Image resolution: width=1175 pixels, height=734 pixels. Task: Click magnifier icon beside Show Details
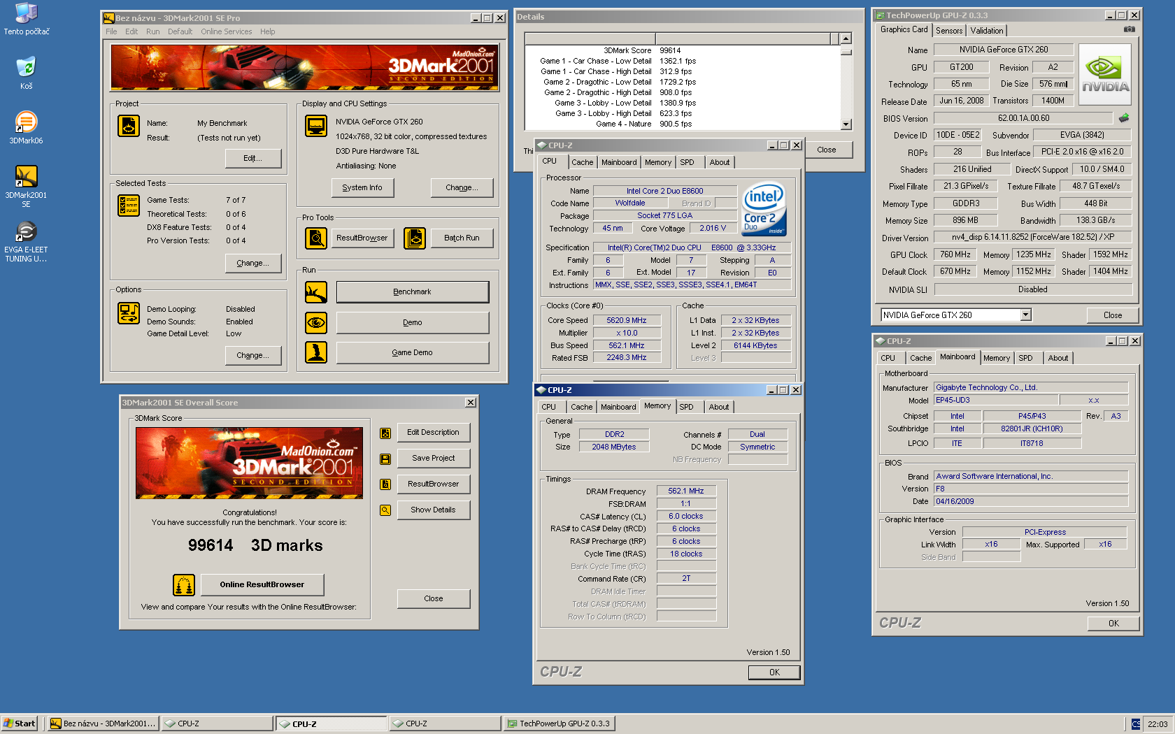pos(385,510)
